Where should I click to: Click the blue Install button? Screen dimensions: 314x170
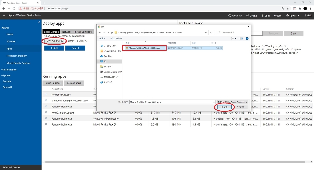54,48
